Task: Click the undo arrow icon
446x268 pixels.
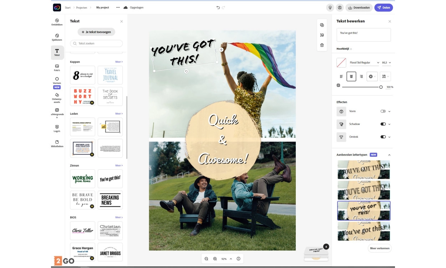Action: tap(218, 8)
